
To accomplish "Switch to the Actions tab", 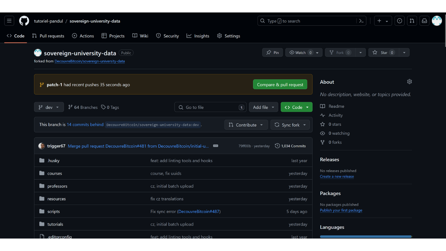I will point(83,36).
